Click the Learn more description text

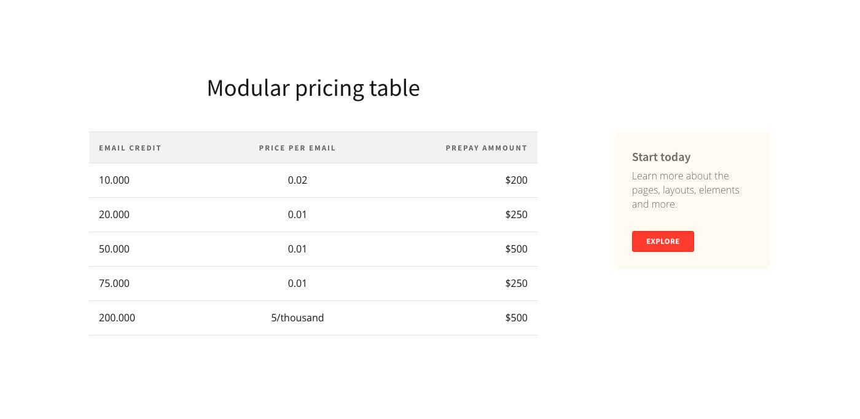click(686, 190)
